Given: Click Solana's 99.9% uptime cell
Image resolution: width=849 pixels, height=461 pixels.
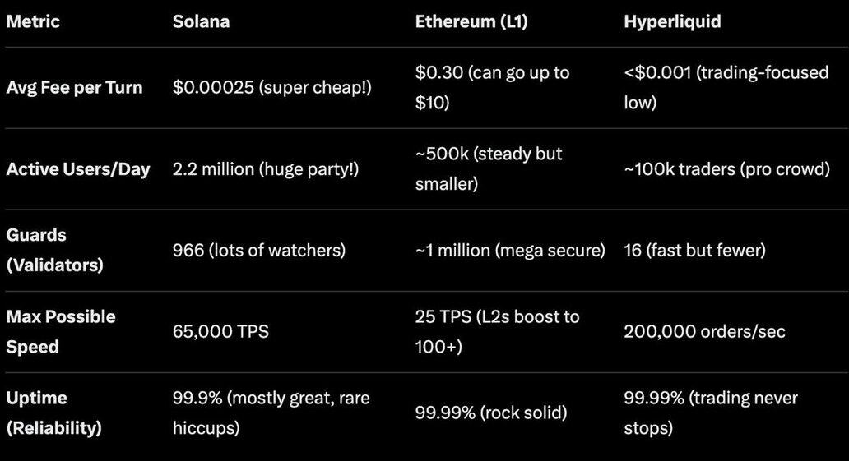Looking at the screenshot, I should (271, 413).
